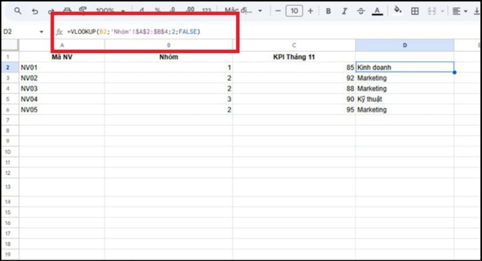
Task: Click cell D2 containing Kinh doanh
Action: coord(404,68)
